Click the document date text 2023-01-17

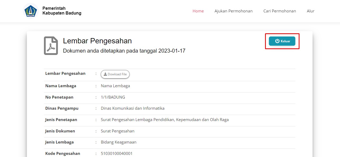172,51
